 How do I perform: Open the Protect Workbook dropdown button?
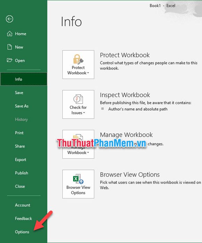click(78, 65)
